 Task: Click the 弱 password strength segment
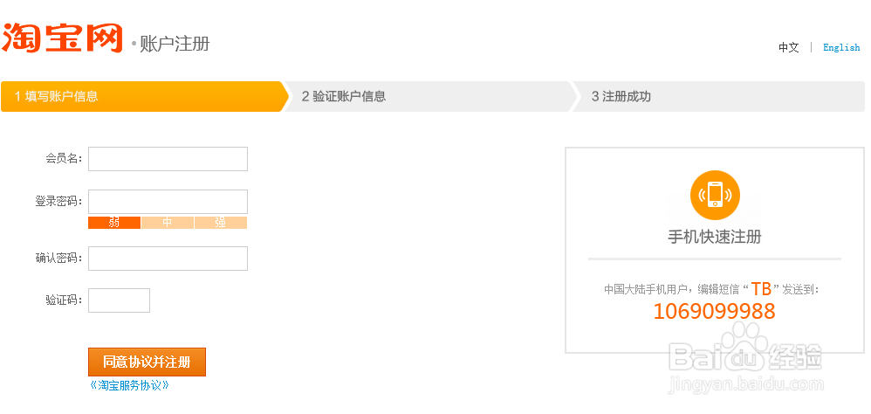click(114, 223)
